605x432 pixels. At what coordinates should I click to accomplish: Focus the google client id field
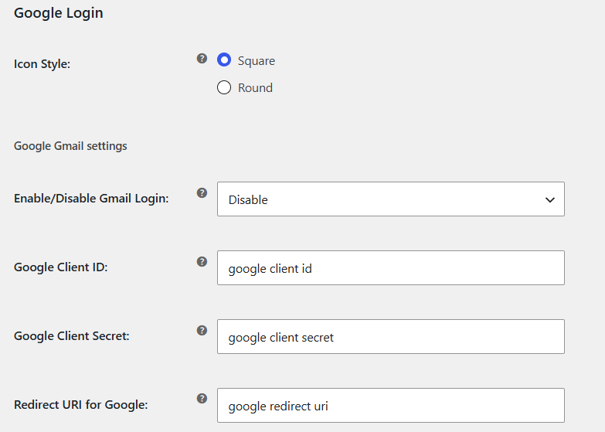[x=391, y=268]
